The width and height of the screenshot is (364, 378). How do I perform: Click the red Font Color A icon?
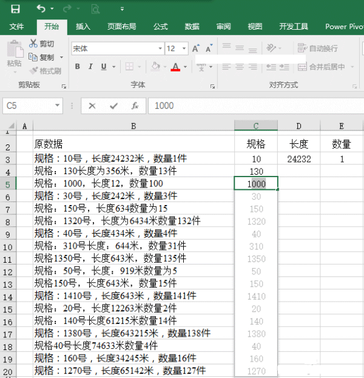click(x=175, y=67)
